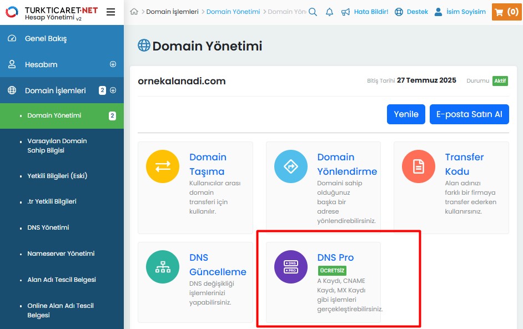Click the purple DNS Pro icon
This screenshot has width=523, height=329.
291,267
